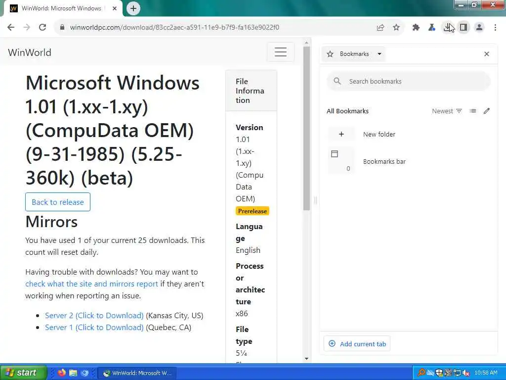Click the page vertical scrollbar thumb
This screenshot has height=380, width=506.
click(306, 128)
